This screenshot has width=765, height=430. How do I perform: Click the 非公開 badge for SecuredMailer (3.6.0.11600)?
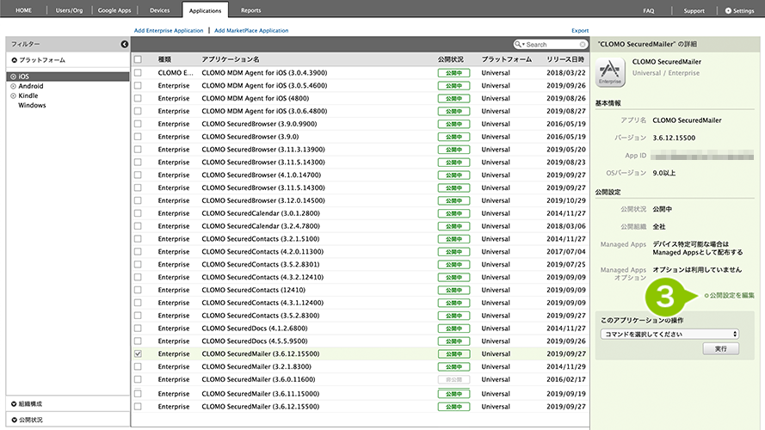pos(453,380)
